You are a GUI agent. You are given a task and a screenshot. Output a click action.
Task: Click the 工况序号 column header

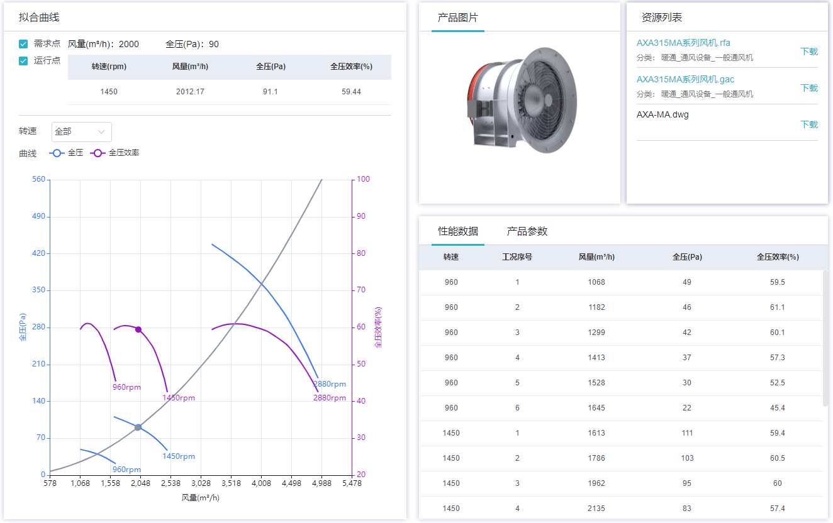[517, 257]
